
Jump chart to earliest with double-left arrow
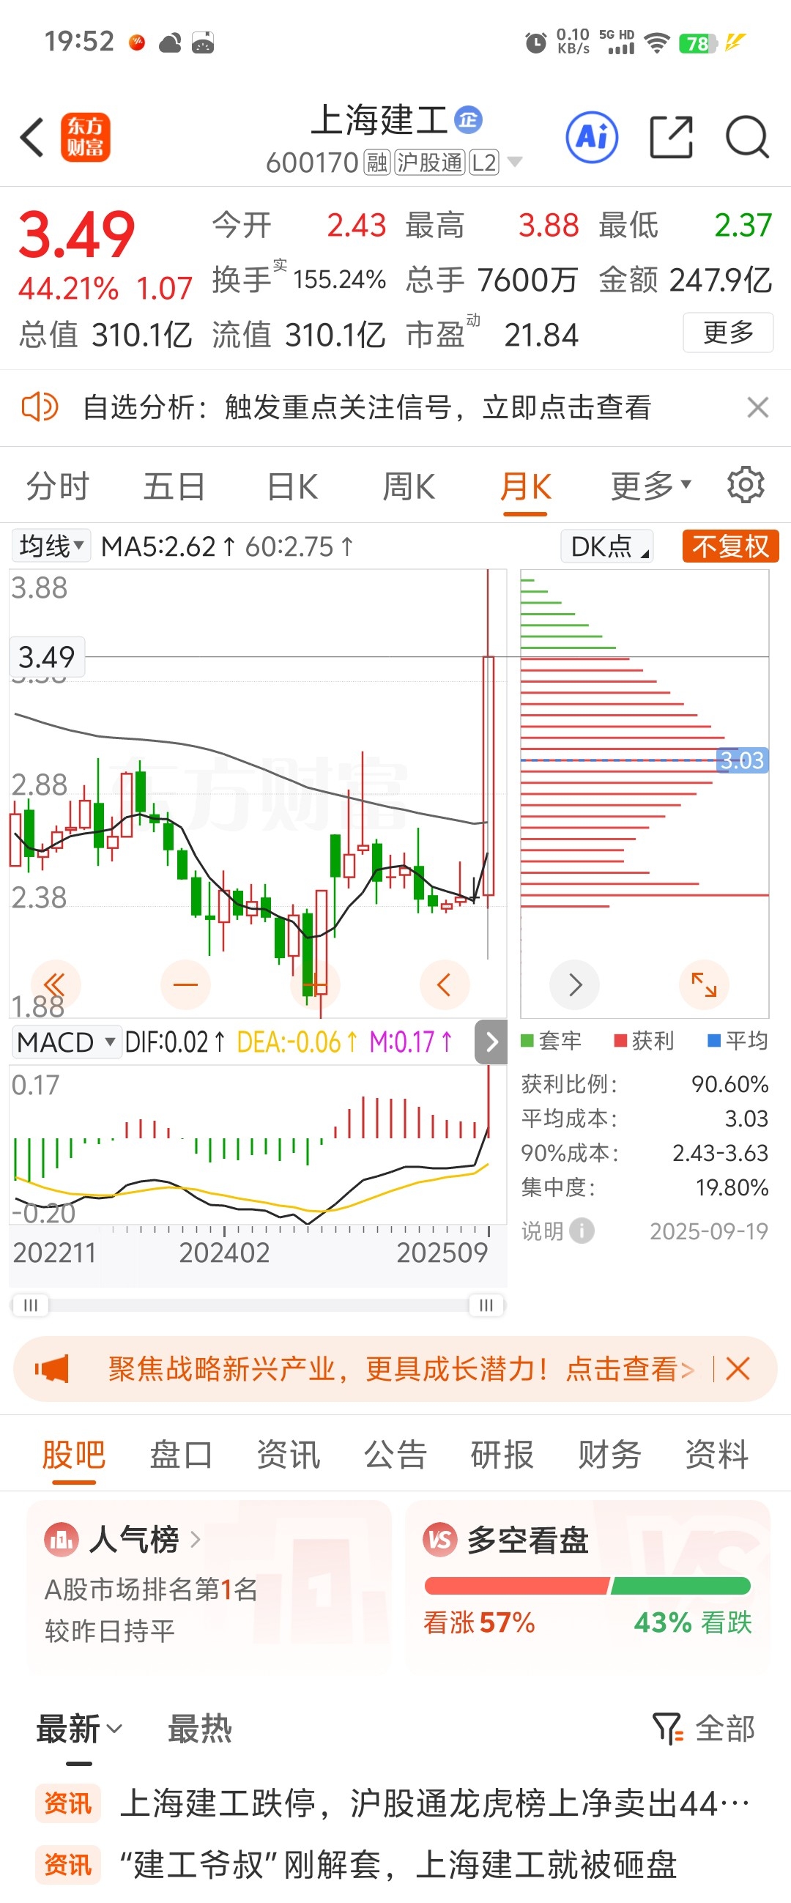tap(56, 984)
